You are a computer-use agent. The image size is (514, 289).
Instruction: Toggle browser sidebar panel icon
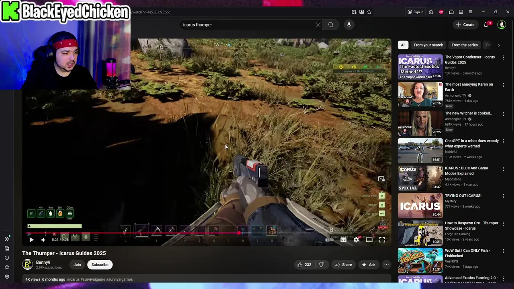461,12
